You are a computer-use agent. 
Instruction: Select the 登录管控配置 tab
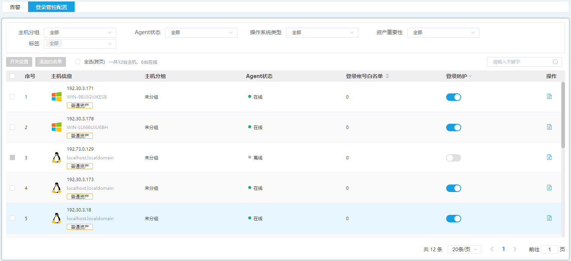51,7
